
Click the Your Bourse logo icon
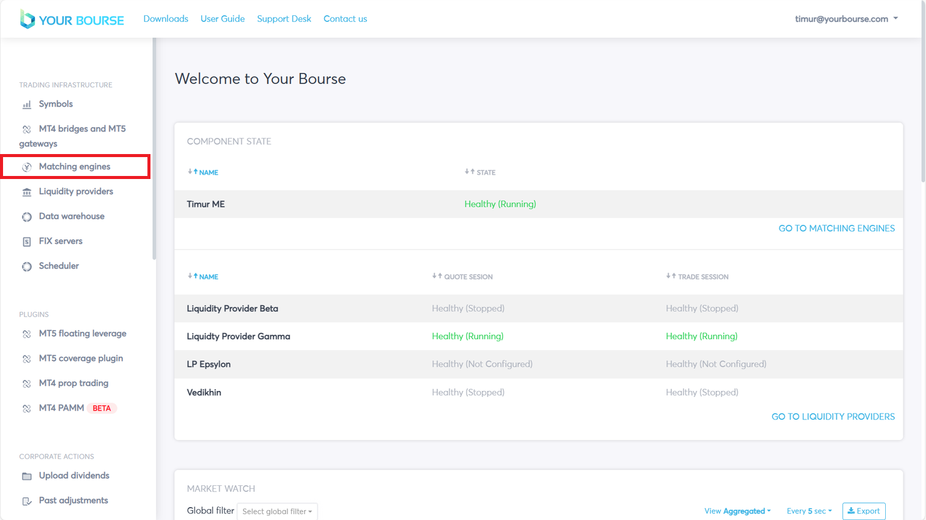click(27, 19)
